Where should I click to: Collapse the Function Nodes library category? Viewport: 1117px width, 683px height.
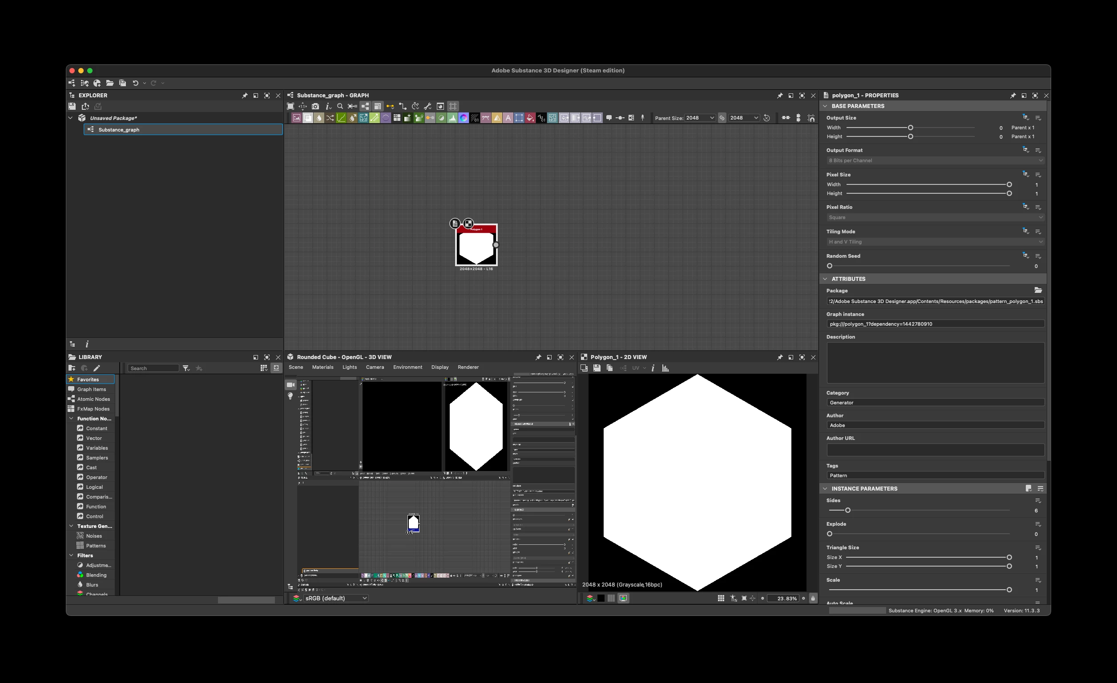point(71,419)
